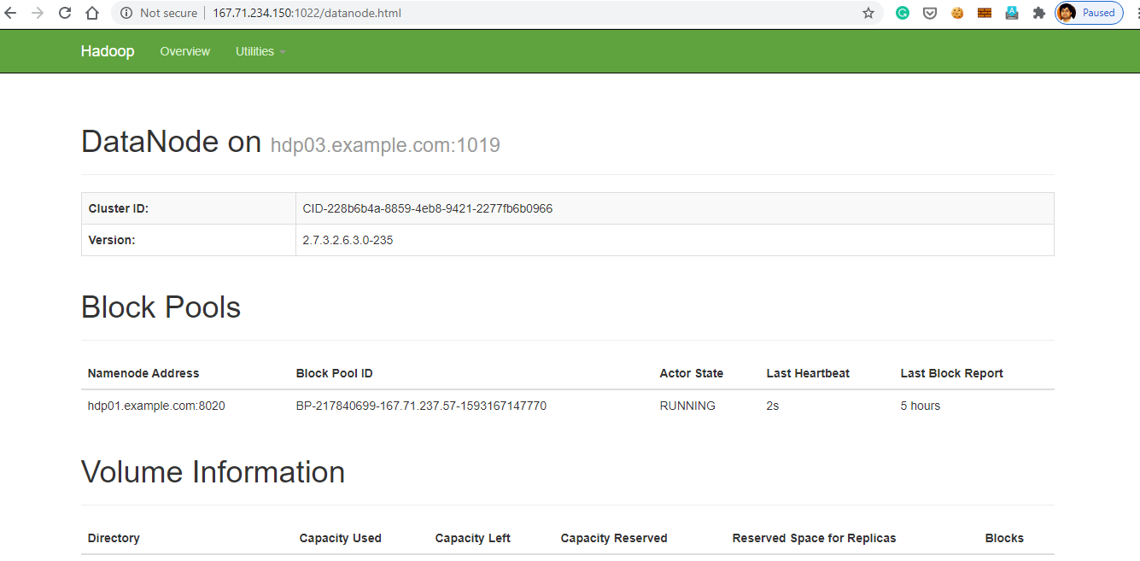Viewport: 1140px width, 561px height.
Task: Click the Capacity Reserved column header
Action: [x=614, y=538]
